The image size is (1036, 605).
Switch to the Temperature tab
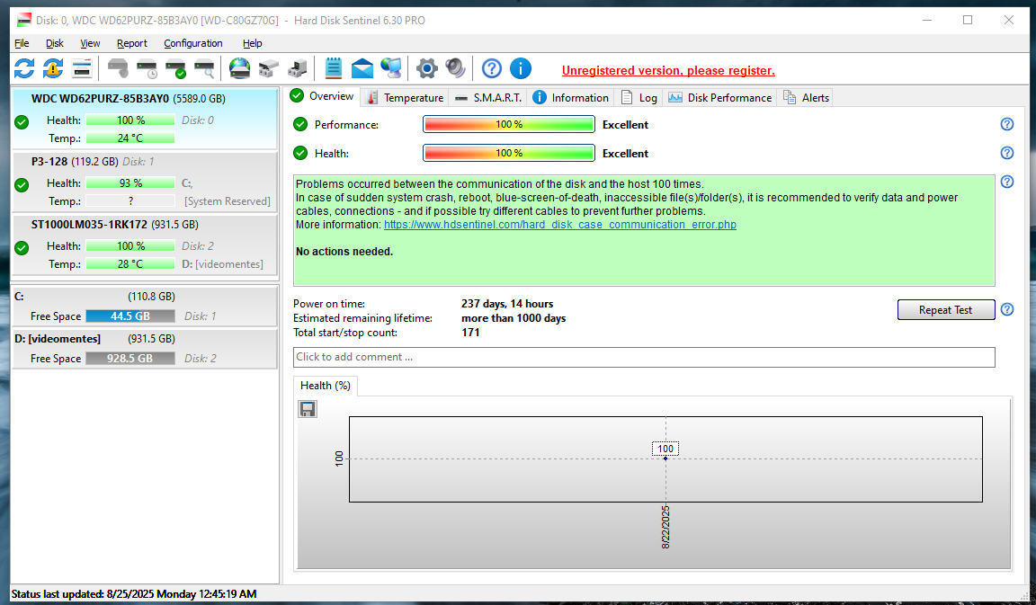pyautogui.click(x=405, y=98)
